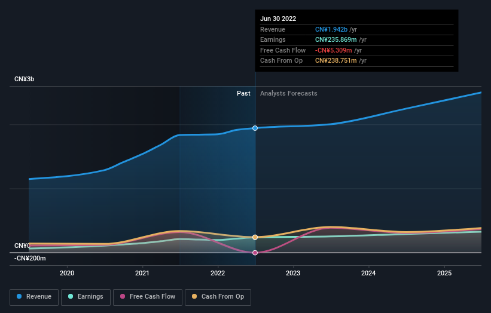Click the orange Cash From Op data point
The height and width of the screenshot is (313, 491).
pyautogui.click(x=255, y=237)
